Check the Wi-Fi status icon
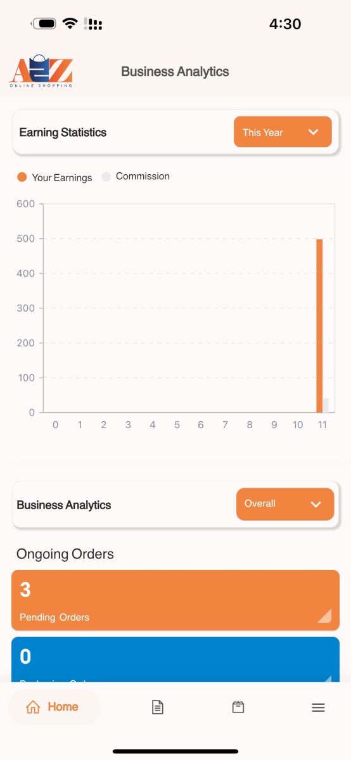 [x=70, y=24]
